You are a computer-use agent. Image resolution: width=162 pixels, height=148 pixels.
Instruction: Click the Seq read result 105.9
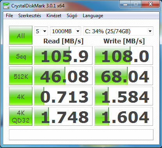click(63, 55)
